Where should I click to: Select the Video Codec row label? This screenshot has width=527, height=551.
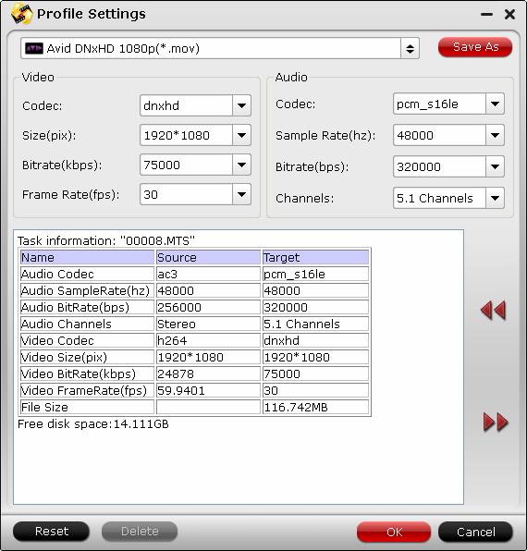point(87,340)
